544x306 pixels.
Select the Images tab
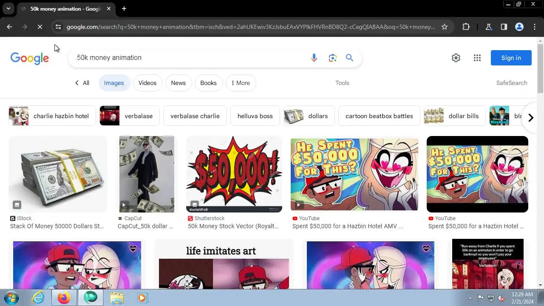click(114, 83)
